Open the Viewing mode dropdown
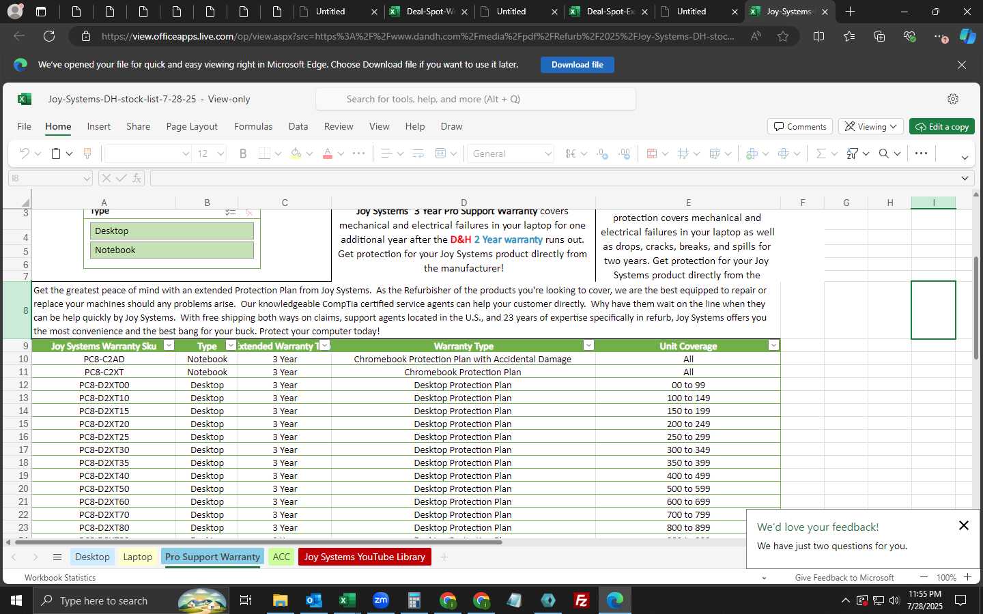This screenshot has height=614, width=983. 871,127
